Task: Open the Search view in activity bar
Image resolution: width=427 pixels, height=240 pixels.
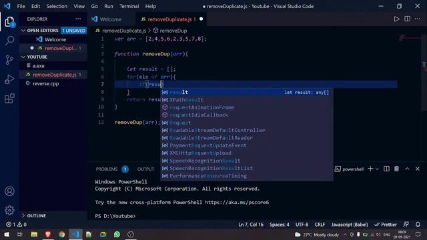Action: [x=9, y=41]
